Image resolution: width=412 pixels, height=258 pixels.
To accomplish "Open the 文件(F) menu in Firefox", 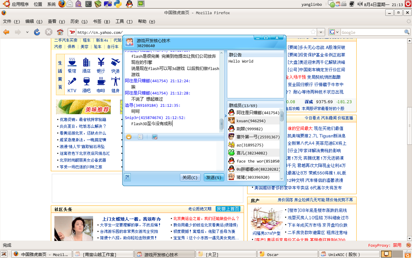I will point(11,21).
